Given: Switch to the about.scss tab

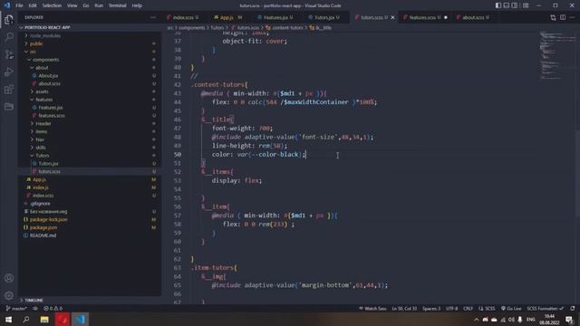Looking at the screenshot, I should pos(473,17).
